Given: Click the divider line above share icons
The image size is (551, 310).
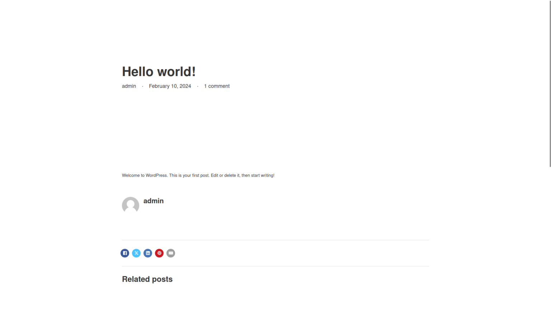Looking at the screenshot, I should click(x=275, y=240).
